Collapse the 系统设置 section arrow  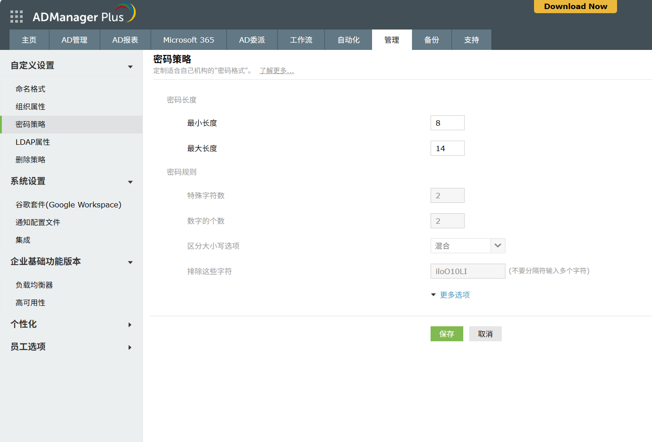[130, 182]
